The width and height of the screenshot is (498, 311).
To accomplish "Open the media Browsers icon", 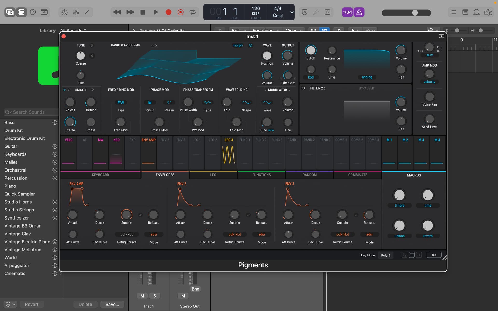I will click(x=488, y=12).
